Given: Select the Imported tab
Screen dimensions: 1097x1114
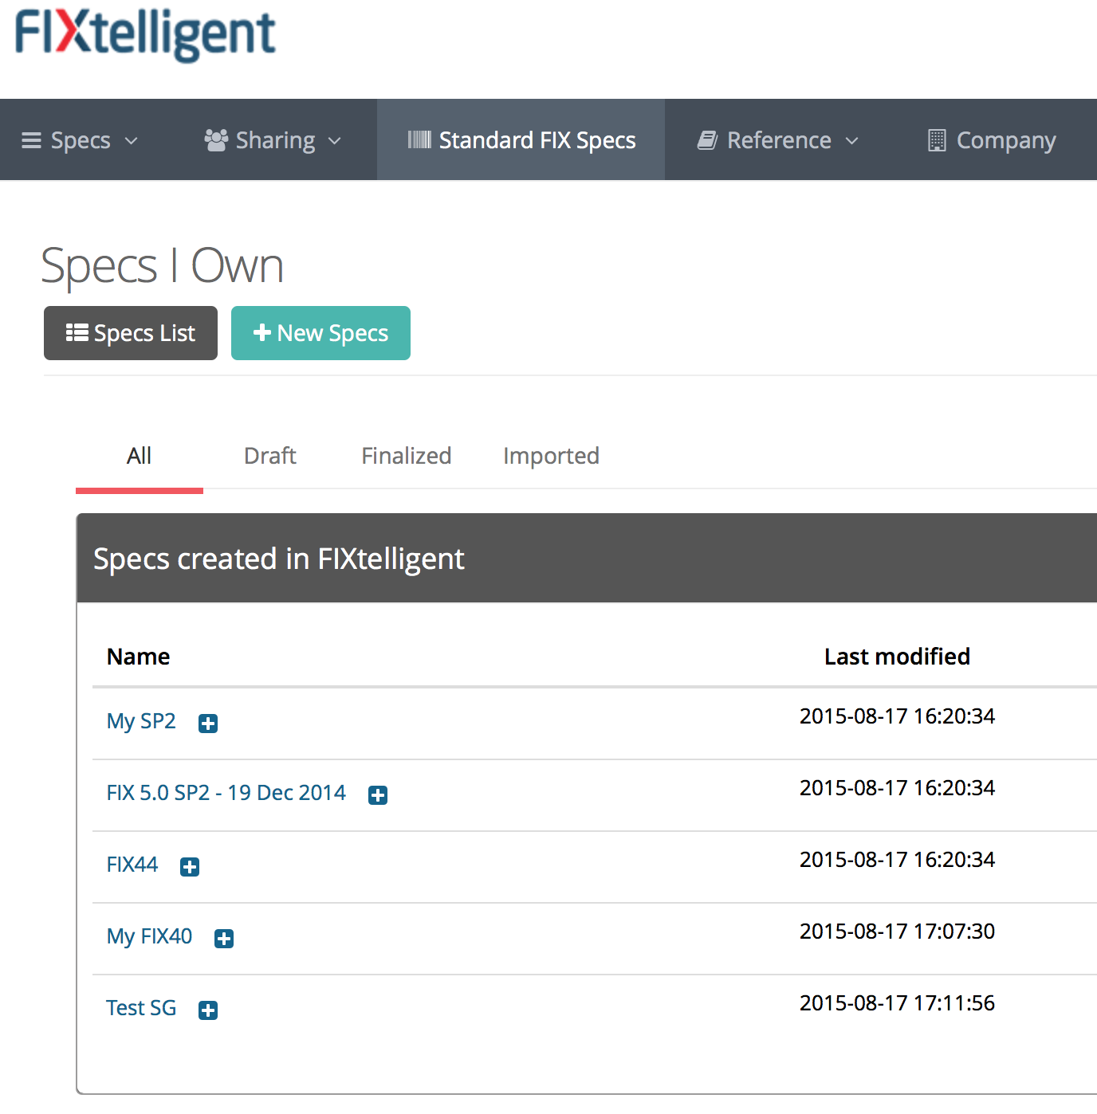Looking at the screenshot, I should (x=551, y=456).
